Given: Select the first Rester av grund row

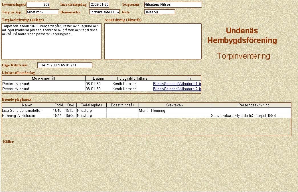Looking at the screenshot, I should tap(44, 84).
